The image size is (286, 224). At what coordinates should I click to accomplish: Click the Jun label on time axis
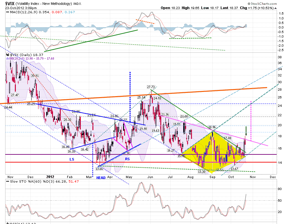point(150,177)
